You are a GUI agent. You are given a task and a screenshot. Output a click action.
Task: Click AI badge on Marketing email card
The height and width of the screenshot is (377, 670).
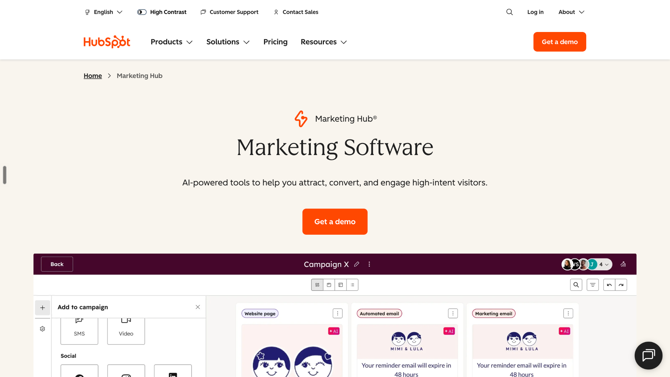(x=564, y=331)
